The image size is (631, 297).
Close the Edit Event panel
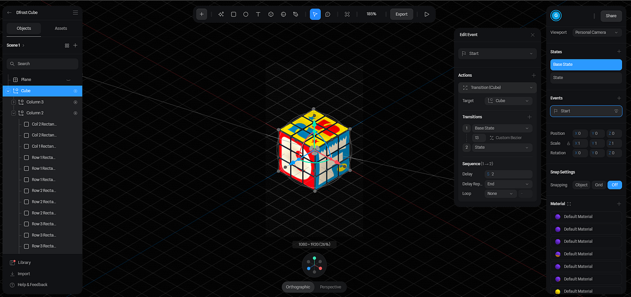click(533, 35)
